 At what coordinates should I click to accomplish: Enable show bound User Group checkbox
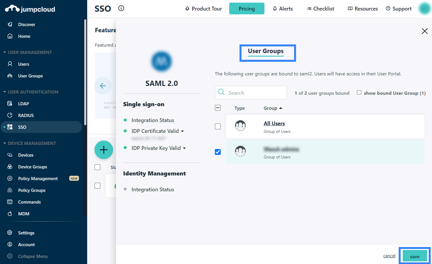coord(359,92)
